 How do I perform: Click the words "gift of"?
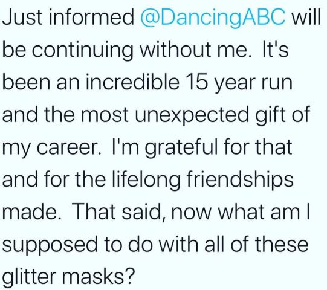pyautogui.click(x=283, y=114)
